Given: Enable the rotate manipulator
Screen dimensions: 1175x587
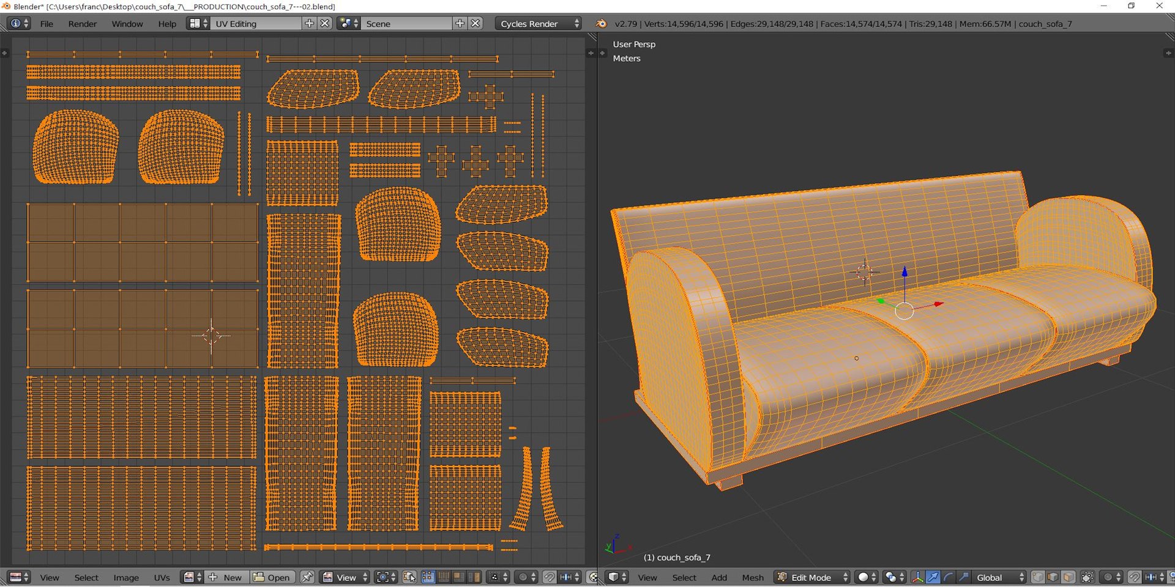Looking at the screenshot, I should 948,577.
